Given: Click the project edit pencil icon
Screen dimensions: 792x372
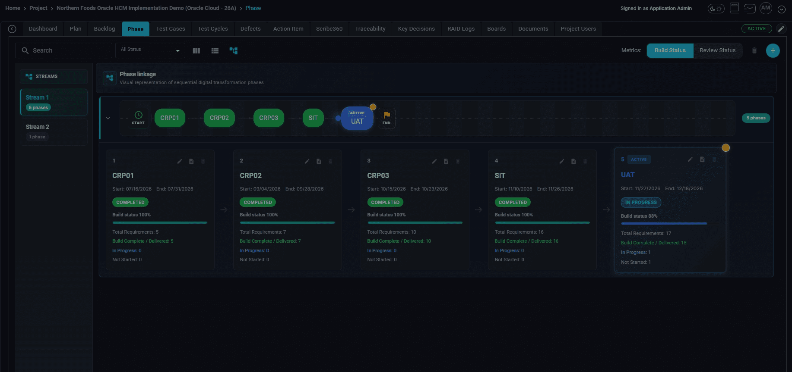Looking at the screenshot, I should (781, 29).
